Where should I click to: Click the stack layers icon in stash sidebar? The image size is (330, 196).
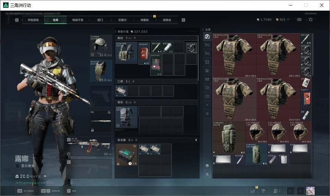point(207,166)
